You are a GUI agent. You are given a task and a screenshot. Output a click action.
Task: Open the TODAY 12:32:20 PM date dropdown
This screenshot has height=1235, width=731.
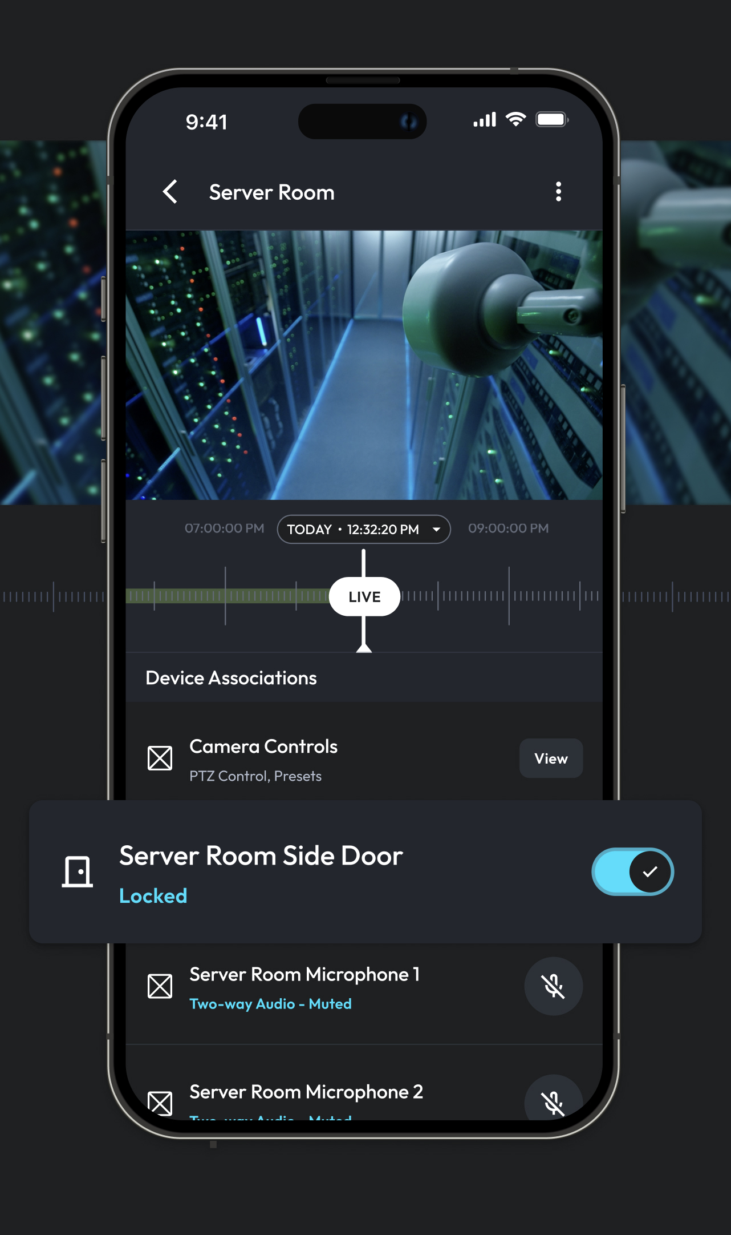(x=363, y=530)
